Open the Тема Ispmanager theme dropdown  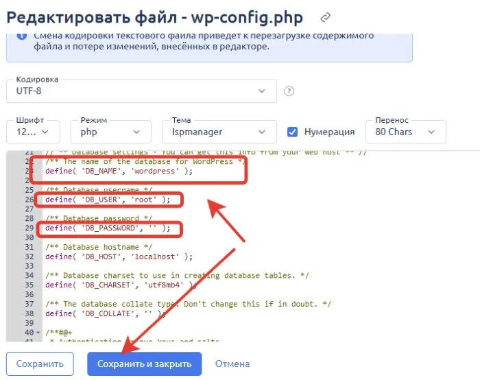(219, 132)
